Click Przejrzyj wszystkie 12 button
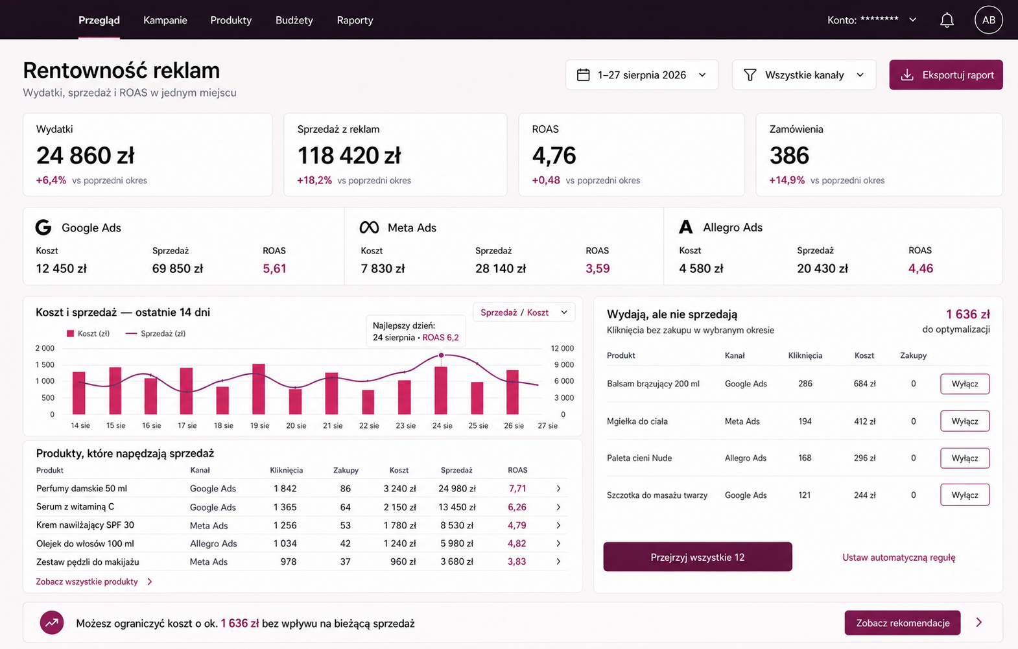The height and width of the screenshot is (649, 1018). (x=698, y=557)
